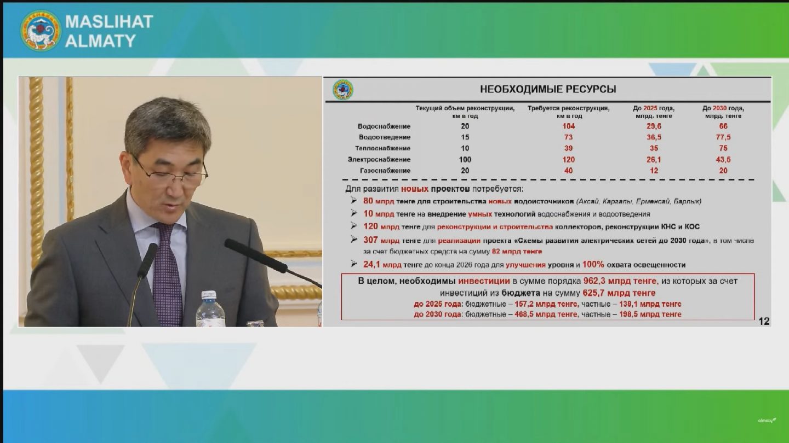Select the НЕОБХОДИМЫЕ РЕСУРСЫ slide title
The image size is (789, 443).
548,89
